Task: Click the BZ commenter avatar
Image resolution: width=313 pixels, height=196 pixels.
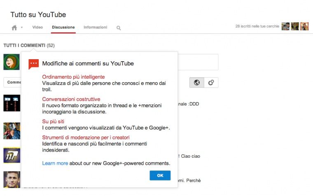Action: click(x=12, y=103)
